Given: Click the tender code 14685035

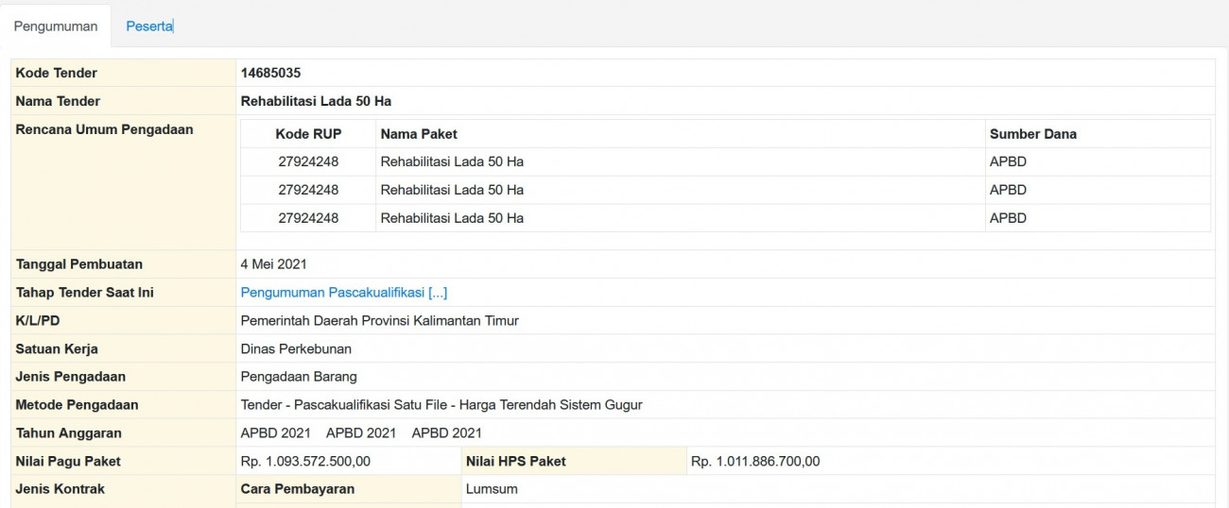Looking at the screenshot, I should (270, 73).
